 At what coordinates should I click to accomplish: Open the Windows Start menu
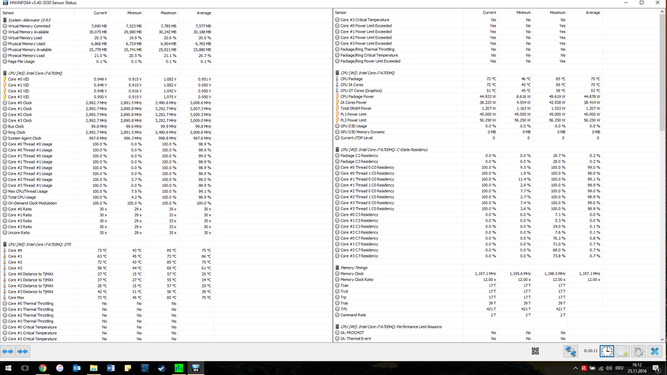coord(7,368)
